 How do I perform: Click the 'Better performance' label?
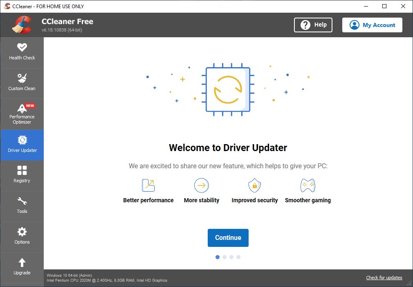148,200
